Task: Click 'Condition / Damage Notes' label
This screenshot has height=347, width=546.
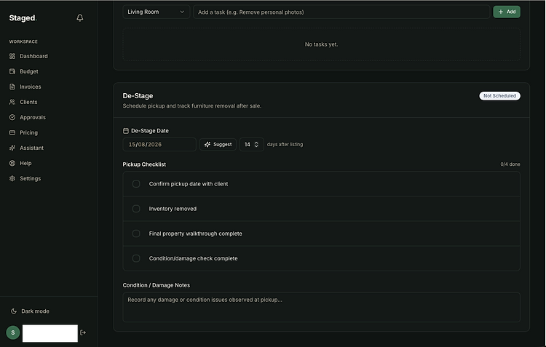Action: click(x=157, y=285)
